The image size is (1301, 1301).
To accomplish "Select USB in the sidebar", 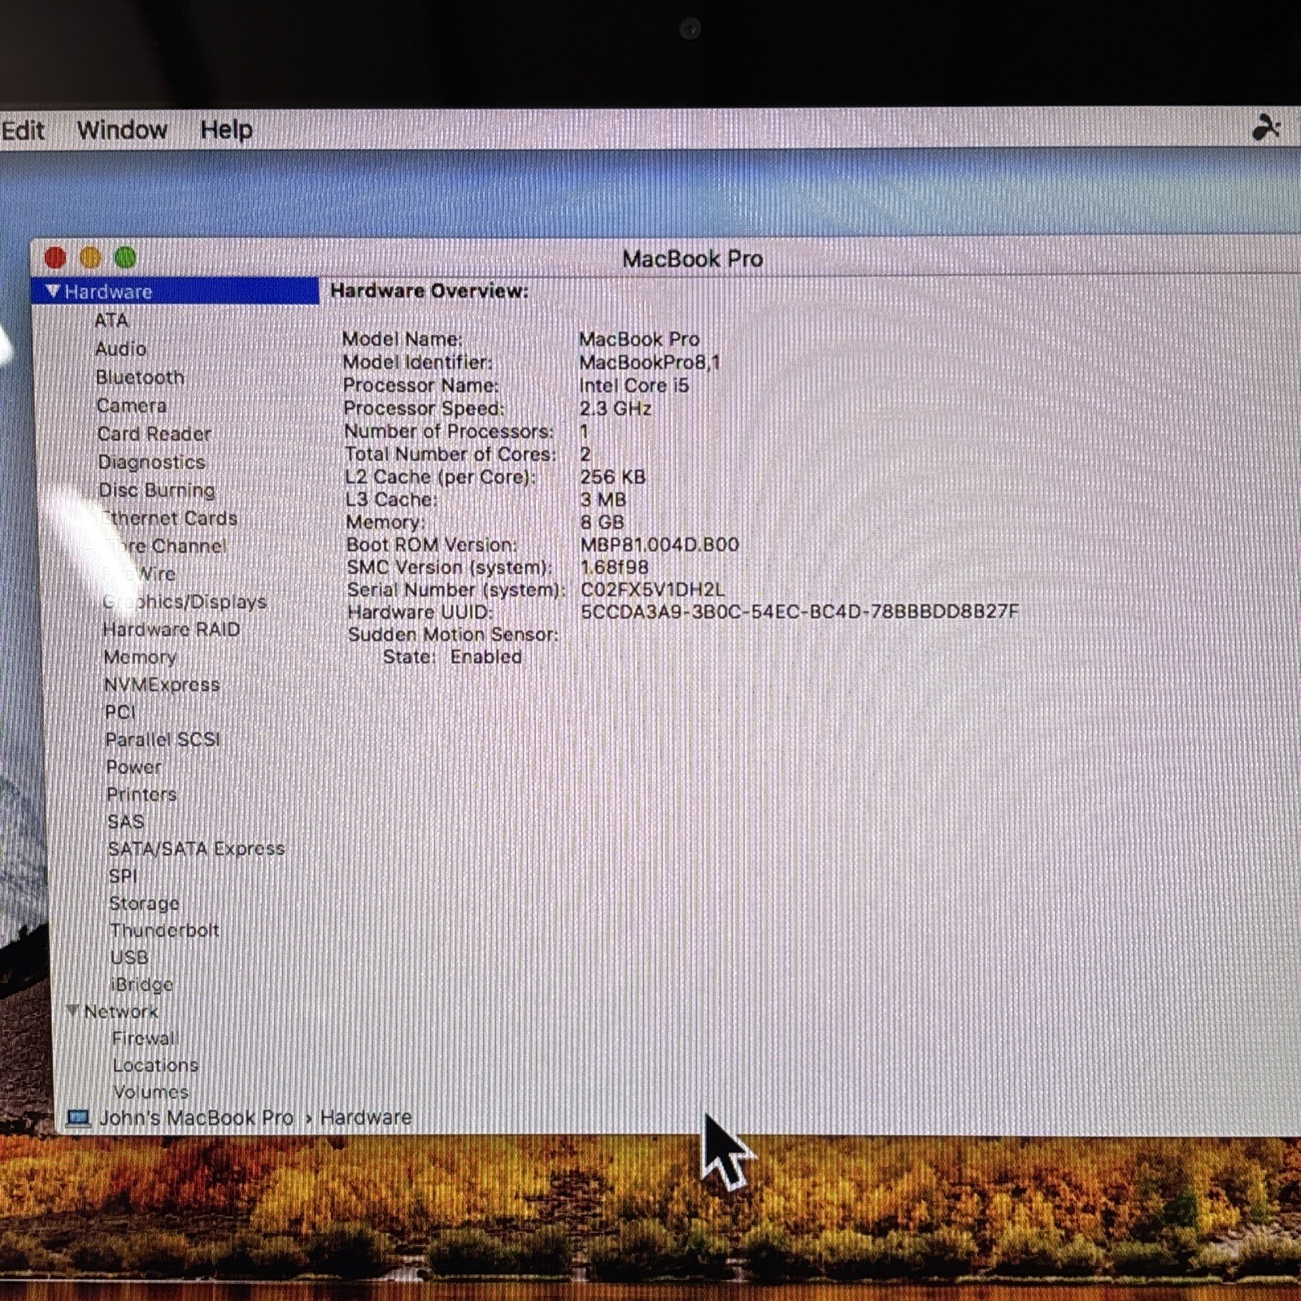I will click(129, 957).
